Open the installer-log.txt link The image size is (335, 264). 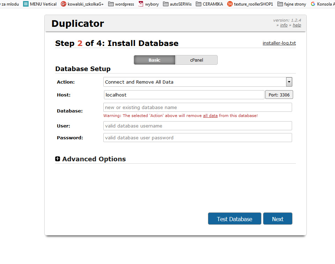279,43
